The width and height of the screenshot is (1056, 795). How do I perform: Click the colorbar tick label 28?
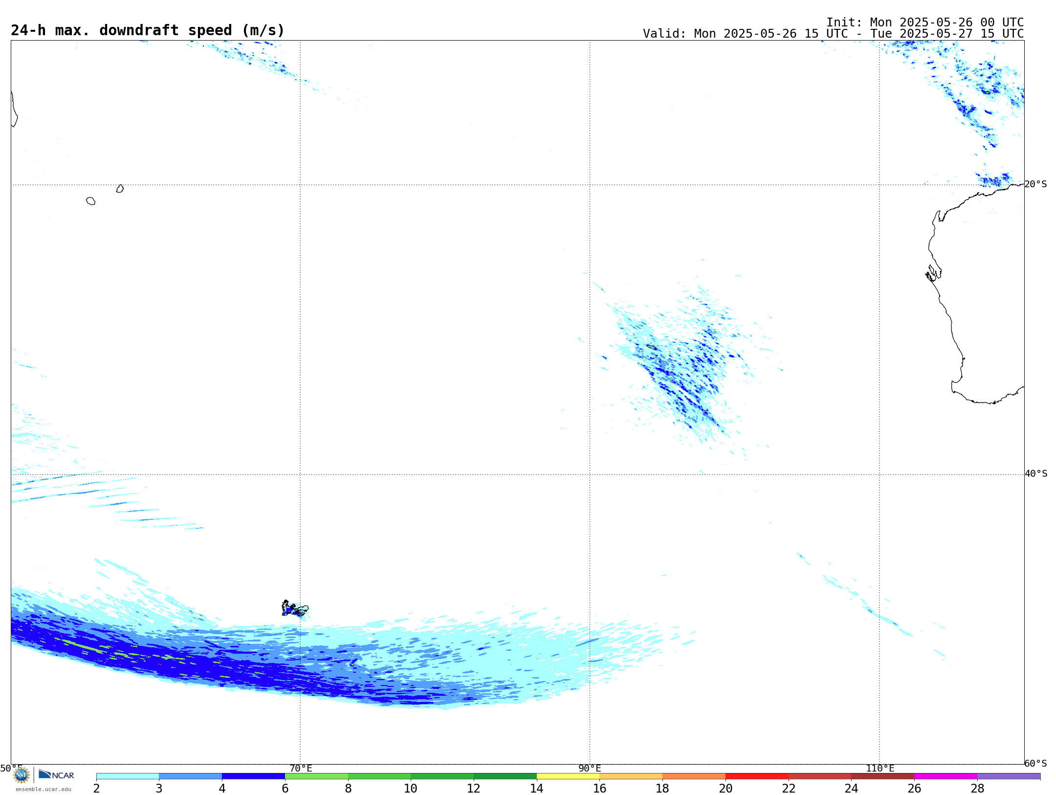coord(977,788)
